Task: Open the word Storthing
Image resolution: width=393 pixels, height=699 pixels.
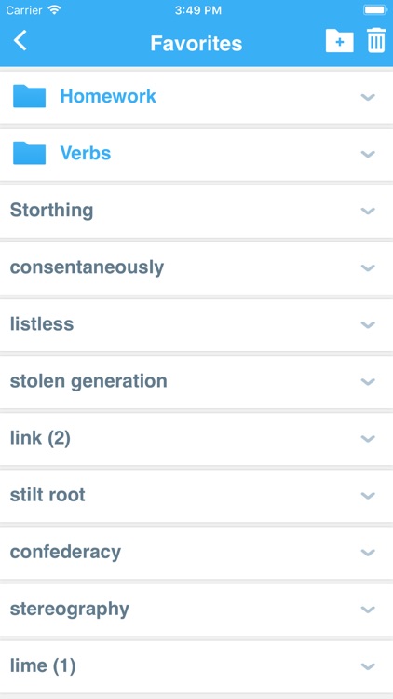Action: [52, 211]
